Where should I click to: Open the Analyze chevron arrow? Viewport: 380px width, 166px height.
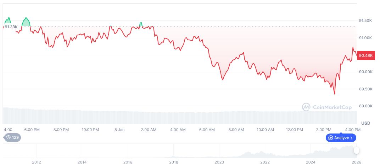pyautogui.click(x=352, y=138)
